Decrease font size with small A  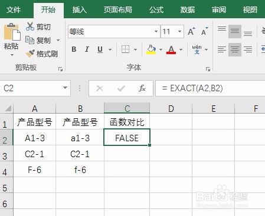coord(204,31)
